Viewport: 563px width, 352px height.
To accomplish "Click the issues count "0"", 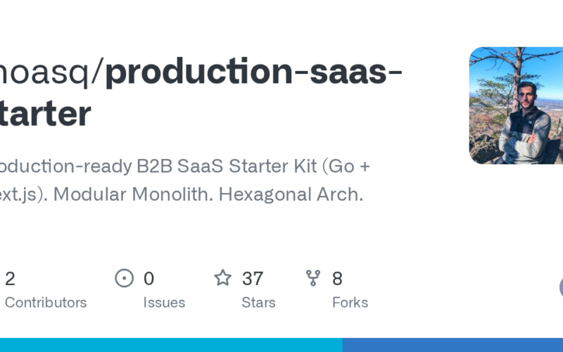I will click(148, 279).
